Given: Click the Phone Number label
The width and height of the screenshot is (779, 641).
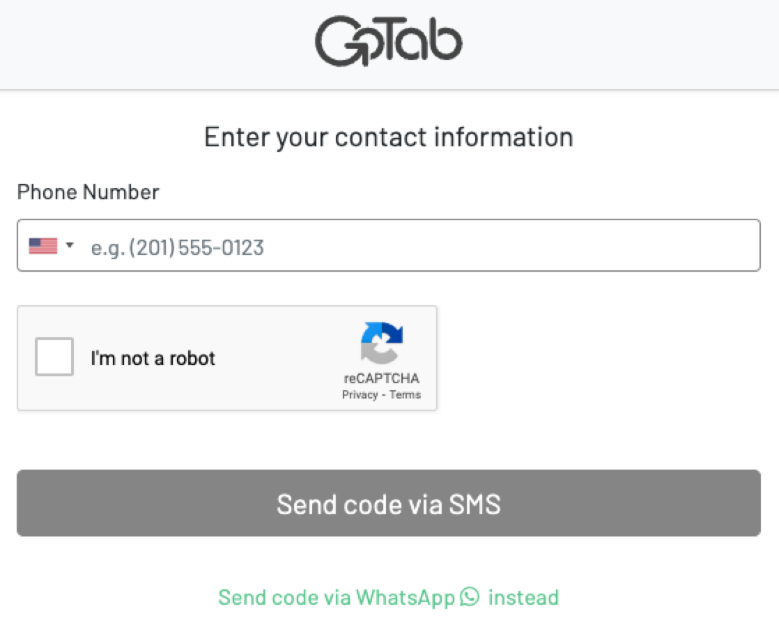Looking at the screenshot, I should tap(87, 192).
